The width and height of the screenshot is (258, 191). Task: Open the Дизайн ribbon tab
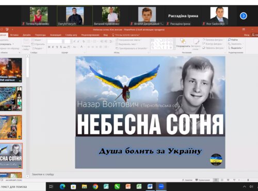pos(27,35)
